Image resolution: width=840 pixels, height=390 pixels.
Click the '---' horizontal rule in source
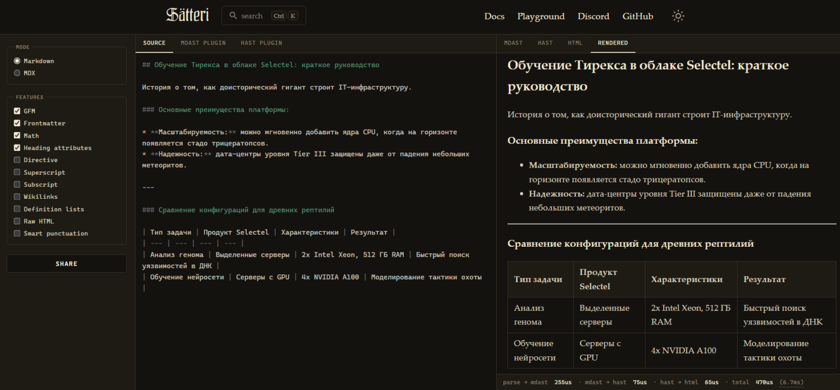pyautogui.click(x=148, y=187)
